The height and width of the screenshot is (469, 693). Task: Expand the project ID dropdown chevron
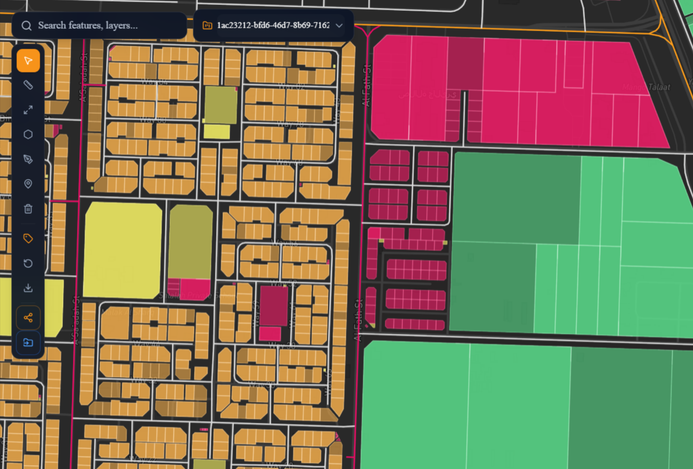(339, 25)
